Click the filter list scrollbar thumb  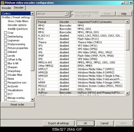[x=32, y=43]
